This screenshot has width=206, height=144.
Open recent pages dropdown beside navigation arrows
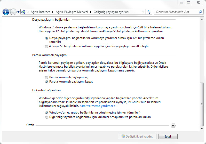pos(18,12)
